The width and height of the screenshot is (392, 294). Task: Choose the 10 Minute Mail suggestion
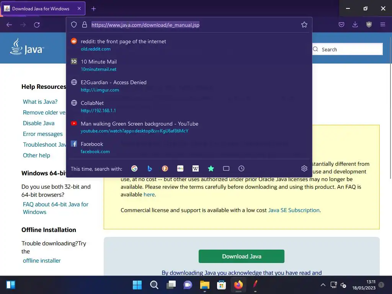[x=189, y=65]
